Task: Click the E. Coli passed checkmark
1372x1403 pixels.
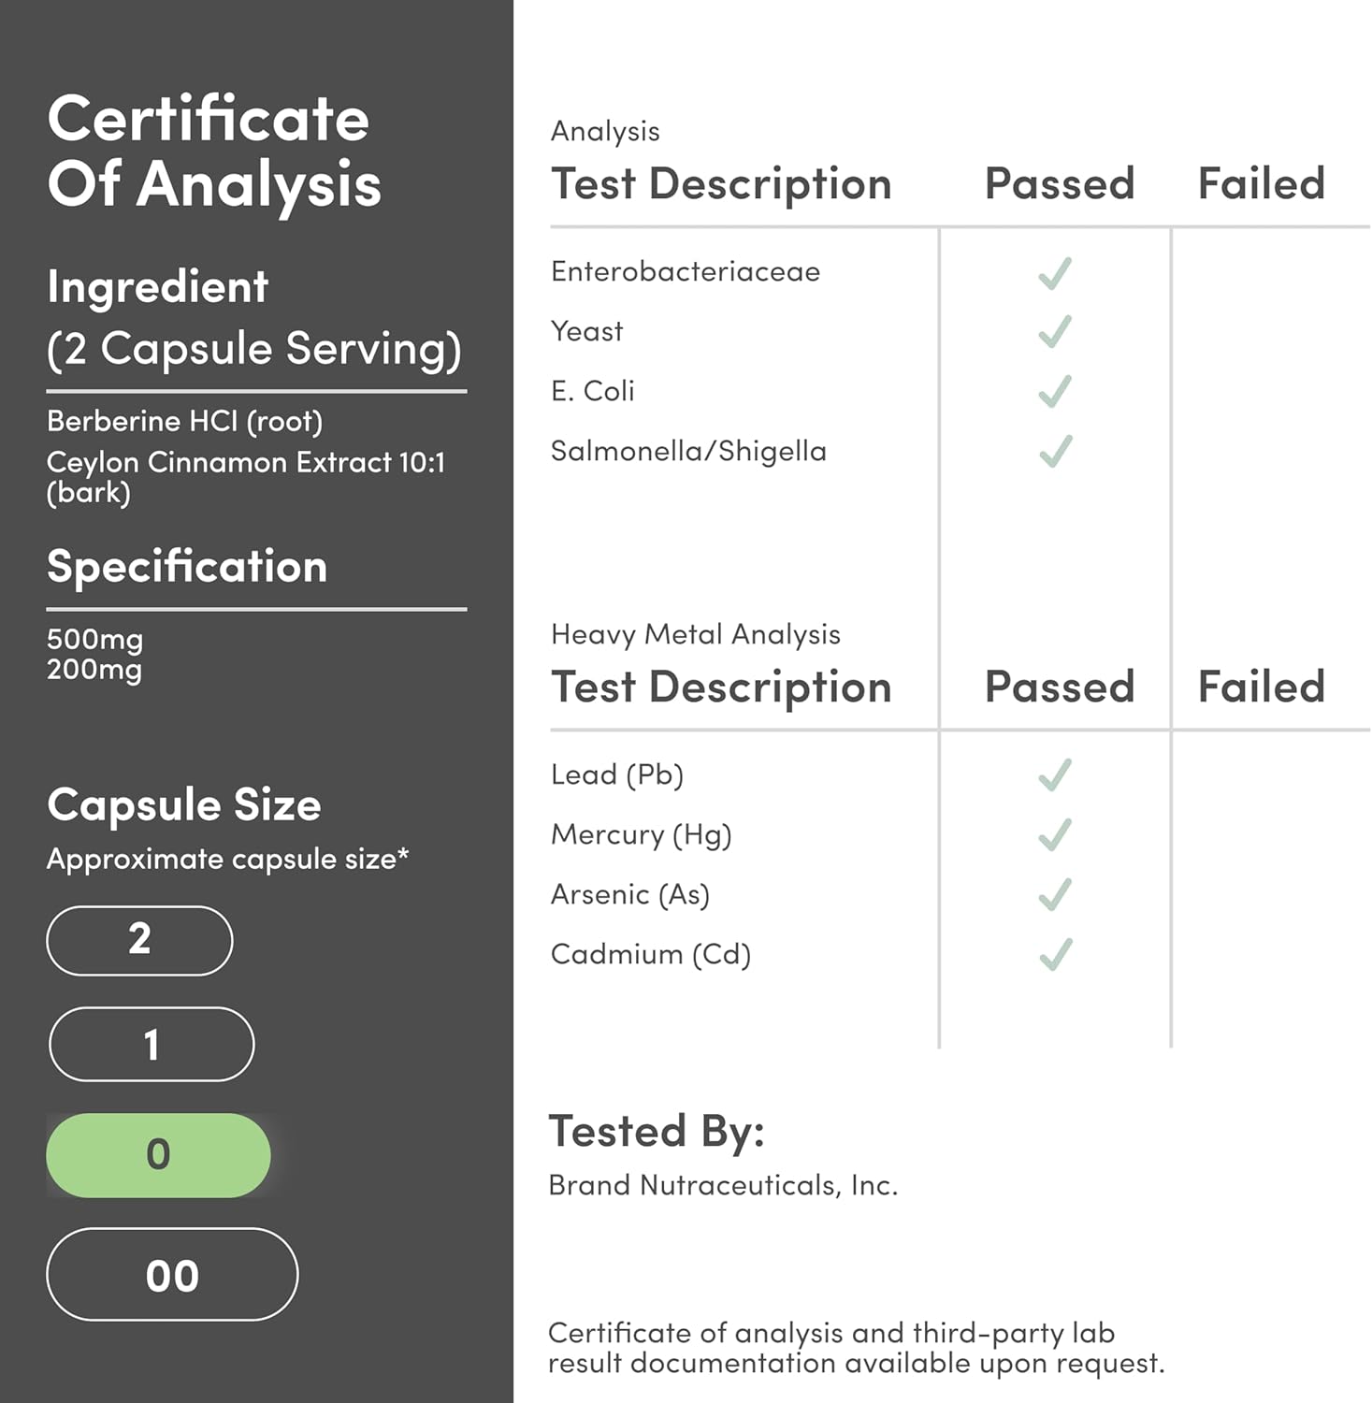Action: 1055,392
